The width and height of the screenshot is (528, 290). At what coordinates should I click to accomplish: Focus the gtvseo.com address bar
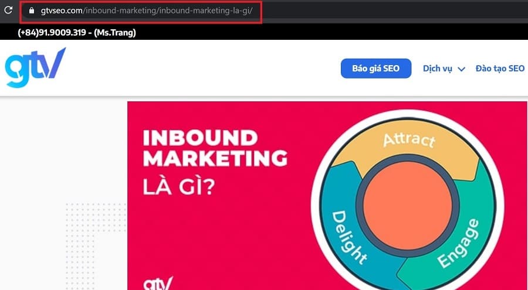click(140, 11)
